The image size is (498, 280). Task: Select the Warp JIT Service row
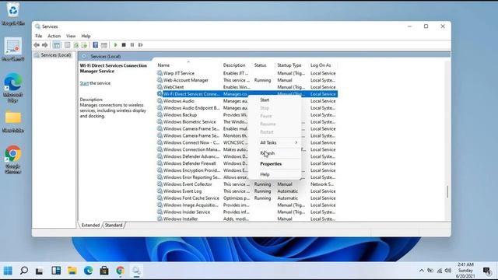click(247, 73)
